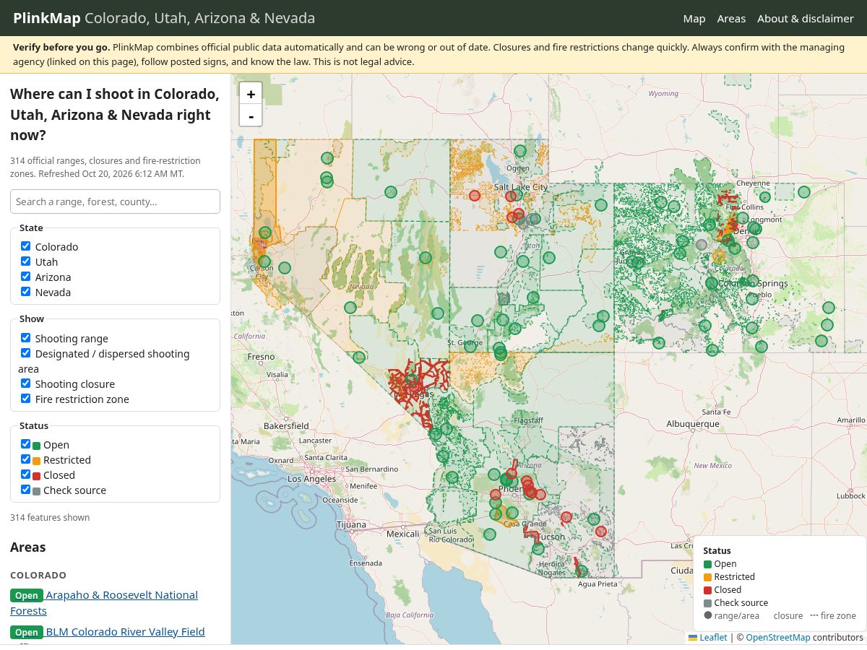Uncheck the Utah state filter

[26, 261]
